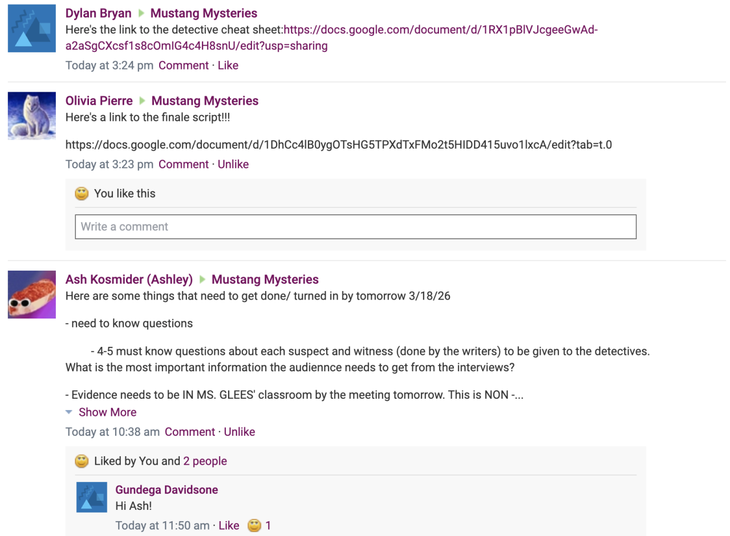Click smiley icon beside 'Liked by You'

(82, 461)
